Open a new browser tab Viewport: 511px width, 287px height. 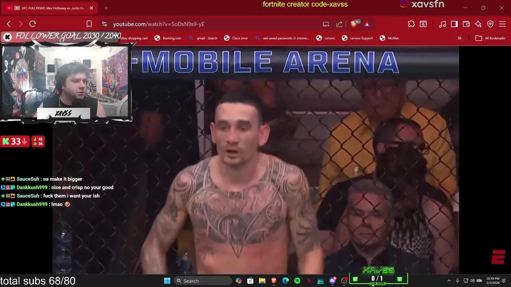[x=106, y=8]
